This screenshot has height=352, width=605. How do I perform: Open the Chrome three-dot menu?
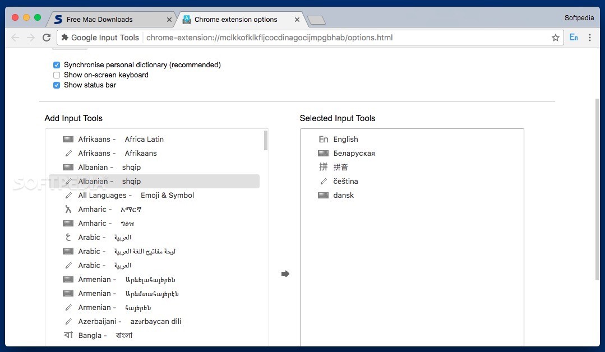(589, 38)
